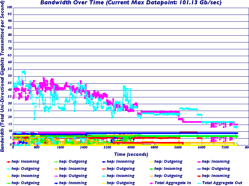Click the orange hep: Incoming legend marker

tap(56, 169)
